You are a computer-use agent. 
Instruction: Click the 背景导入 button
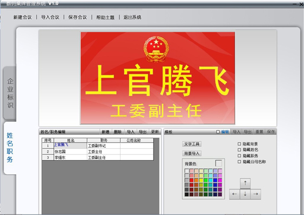pyautogui.click(x=192, y=153)
